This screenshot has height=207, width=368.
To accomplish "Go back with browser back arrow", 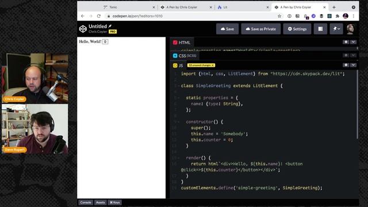I will 83,16.
